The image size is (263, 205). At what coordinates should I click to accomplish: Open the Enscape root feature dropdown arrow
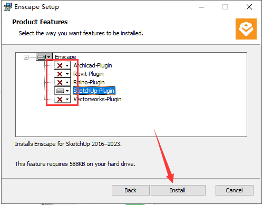(x=49, y=57)
